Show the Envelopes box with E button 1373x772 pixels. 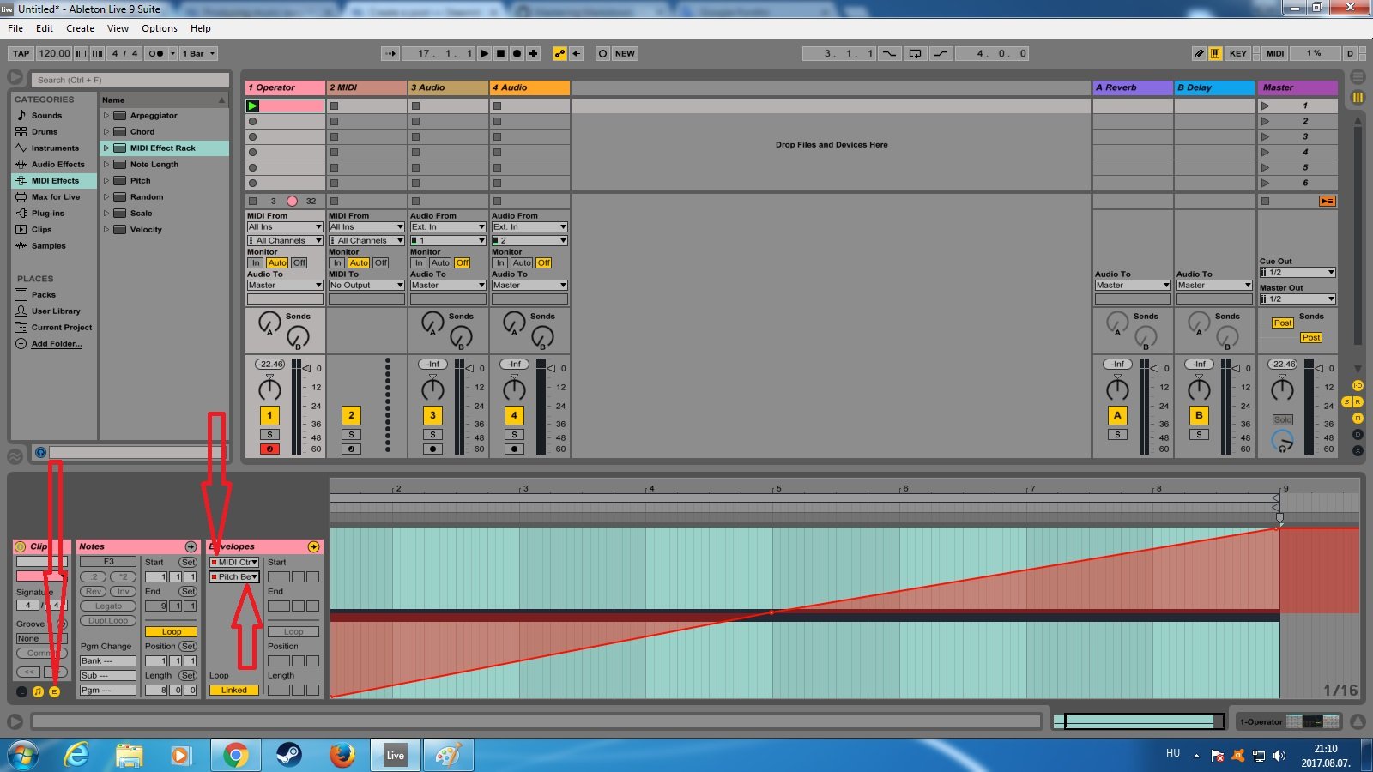click(54, 691)
